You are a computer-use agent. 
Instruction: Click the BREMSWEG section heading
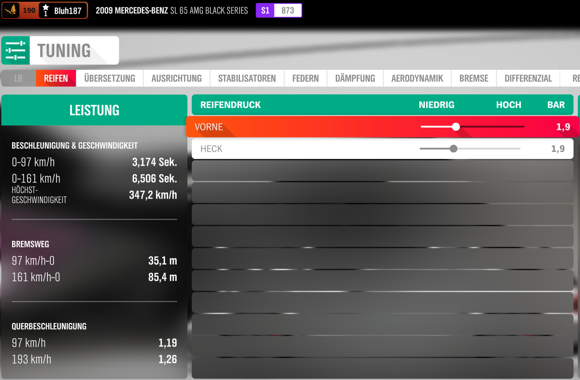[x=30, y=244]
